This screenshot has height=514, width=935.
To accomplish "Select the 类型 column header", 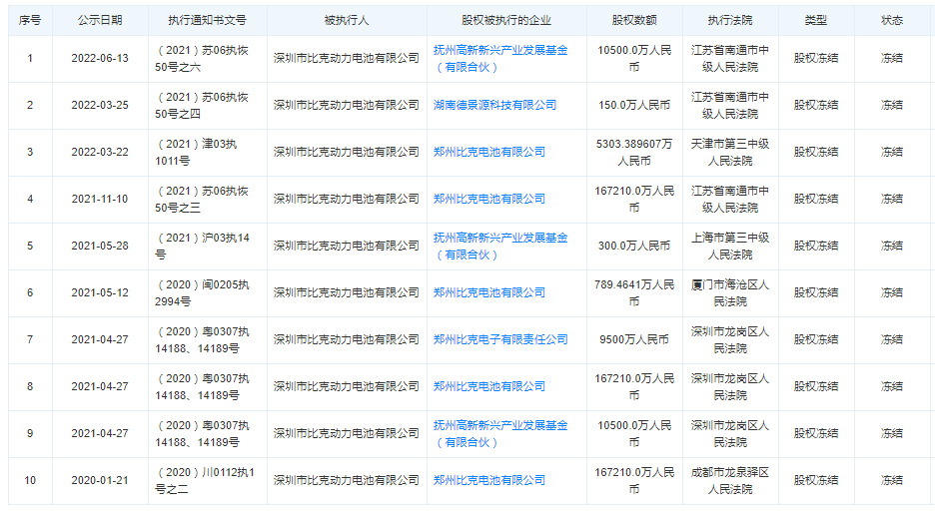I will point(816,20).
